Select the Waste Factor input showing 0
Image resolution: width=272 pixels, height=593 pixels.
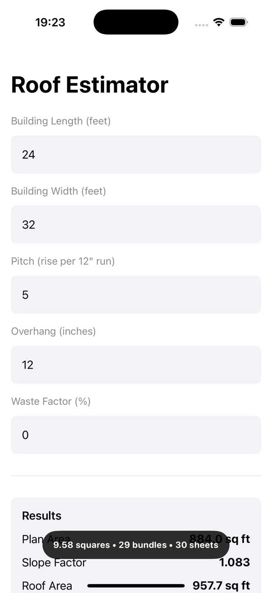point(135,435)
